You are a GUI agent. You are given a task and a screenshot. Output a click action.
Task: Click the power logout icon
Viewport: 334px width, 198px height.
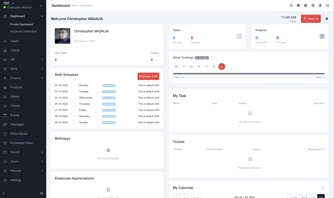[327, 5]
